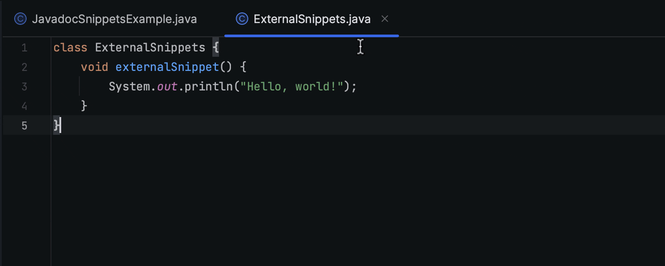Close the ExternalSnippets.java tab

pyautogui.click(x=385, y=19)
